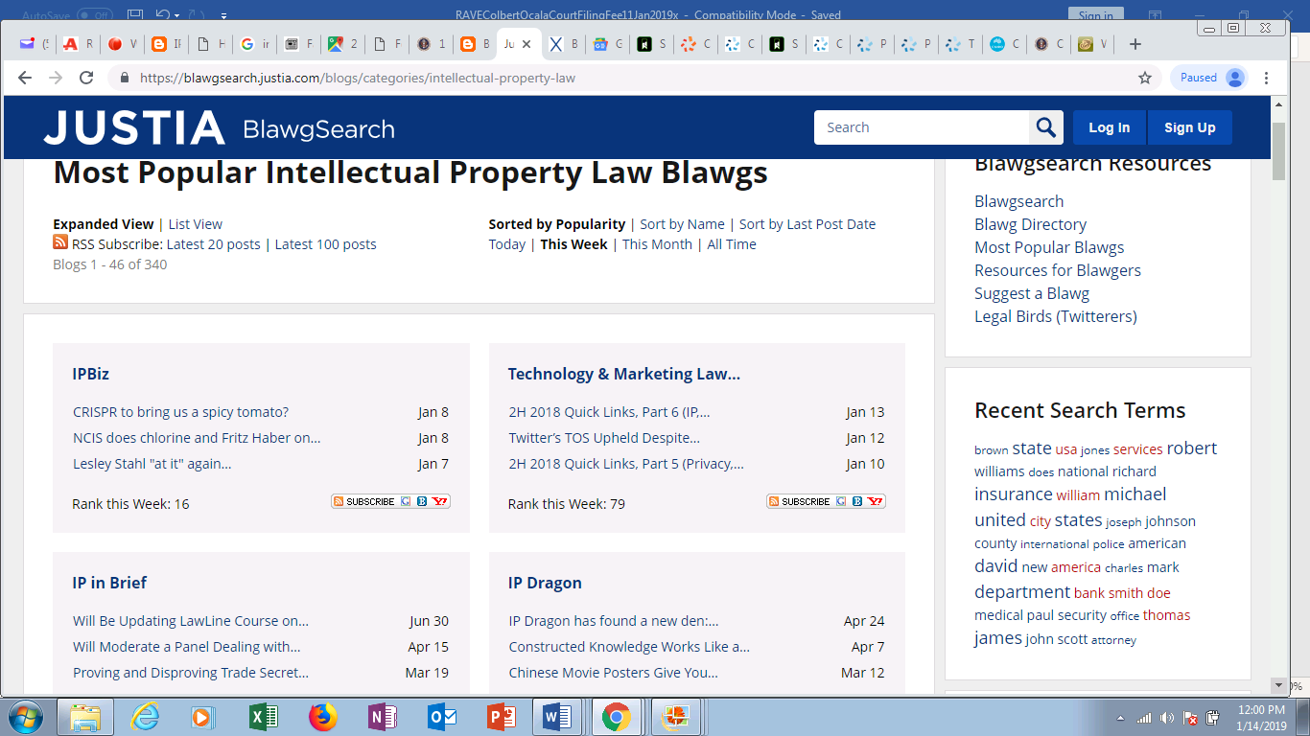The image size is (1310, 736).
Task: Click the volume icon in the system tray
Action: 1167,718
